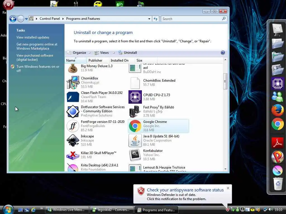286x214 pixels.
Task: Sort by the Name column header
Action: 75,60
